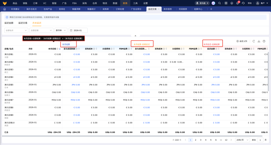
Task: Switch to the 广告全景仪 page tab
Action: [136, 9]
